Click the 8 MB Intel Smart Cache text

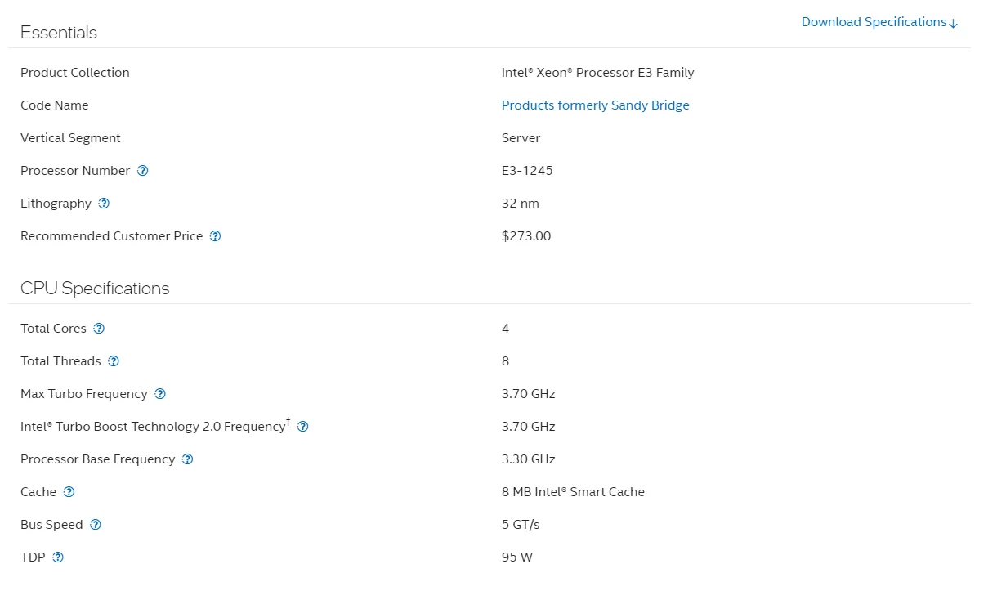click(573, 492)
